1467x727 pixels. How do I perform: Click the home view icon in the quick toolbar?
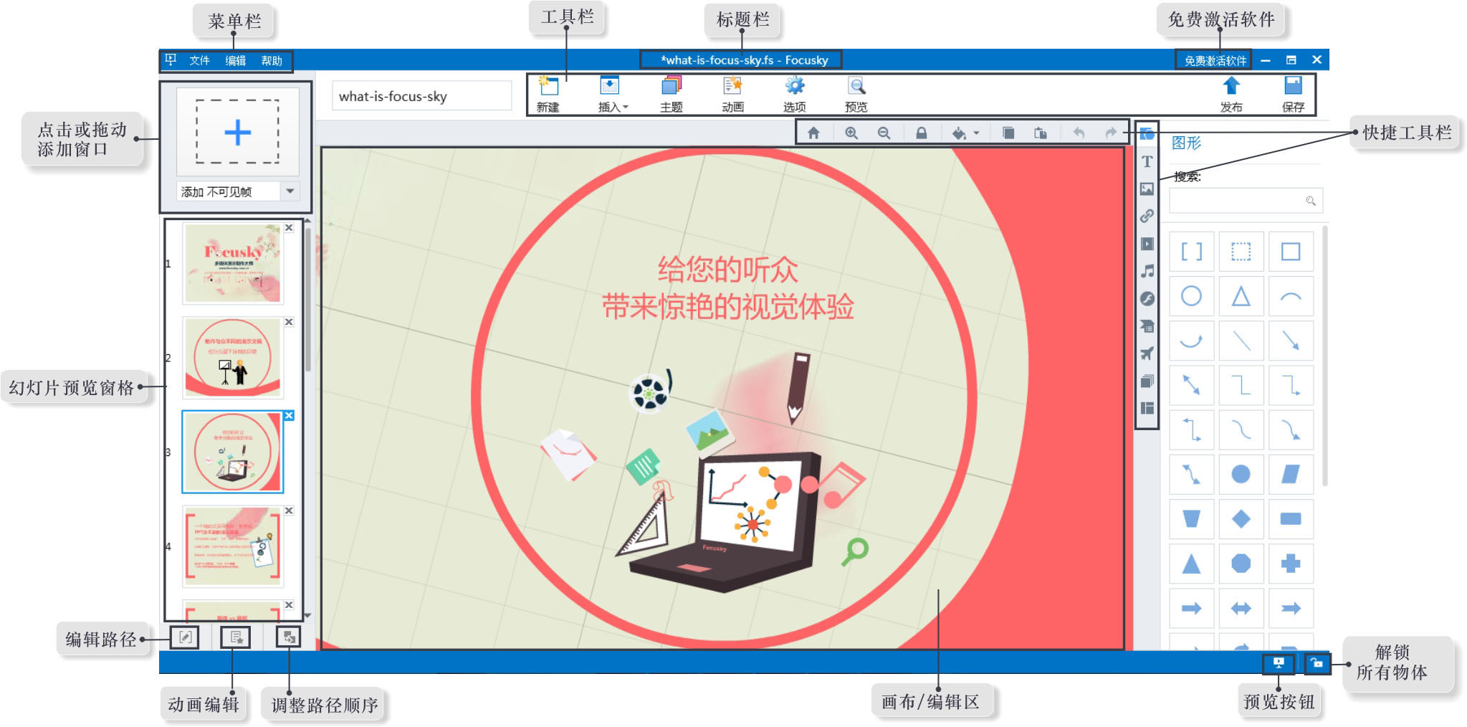pos(813,133)
